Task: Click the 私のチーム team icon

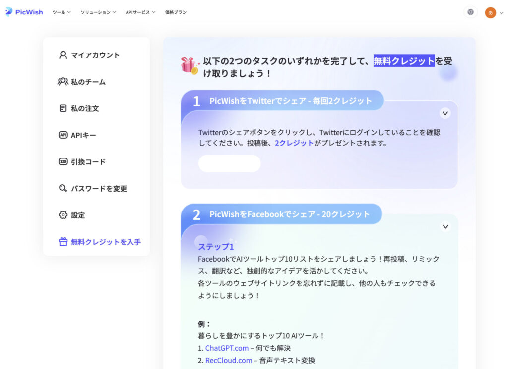Action: [63, 82]
